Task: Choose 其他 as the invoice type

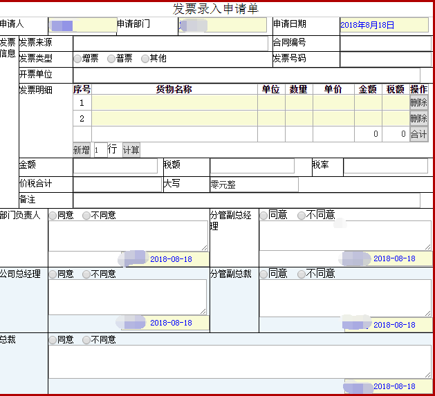Action: coord(145,59)
